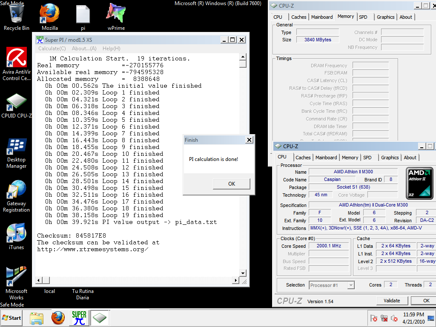Click the network disconnected tray icon
The image size is (436, 327).
click(384, 318)
